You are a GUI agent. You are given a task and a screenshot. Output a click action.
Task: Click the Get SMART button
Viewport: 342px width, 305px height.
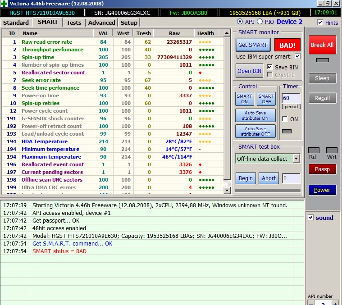coord(253,45)
